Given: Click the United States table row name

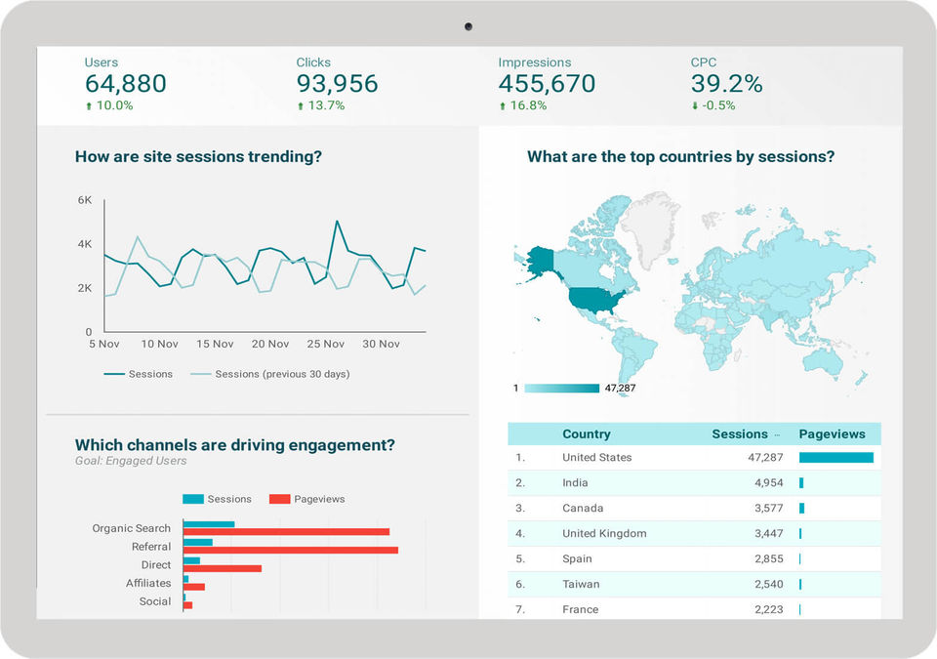Looking at the screenshot, I should point(597,458).
